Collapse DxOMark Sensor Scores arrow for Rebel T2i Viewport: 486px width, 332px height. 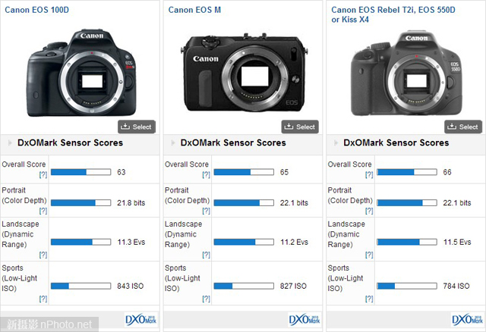336,143
